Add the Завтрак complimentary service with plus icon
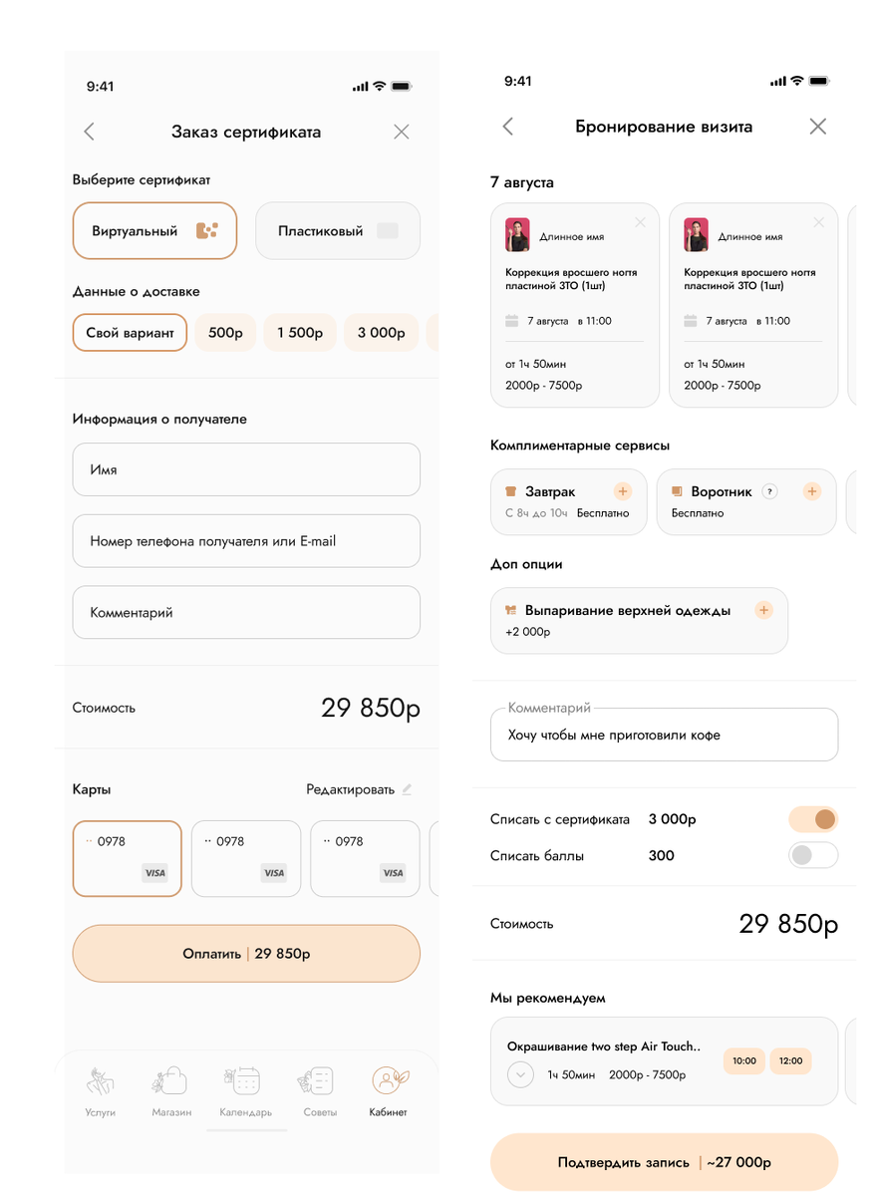 [622, 491]
